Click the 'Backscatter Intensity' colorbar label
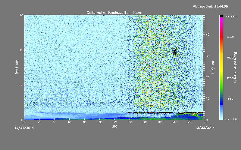The width and height of the screenshot is (241, 150). 235,67
